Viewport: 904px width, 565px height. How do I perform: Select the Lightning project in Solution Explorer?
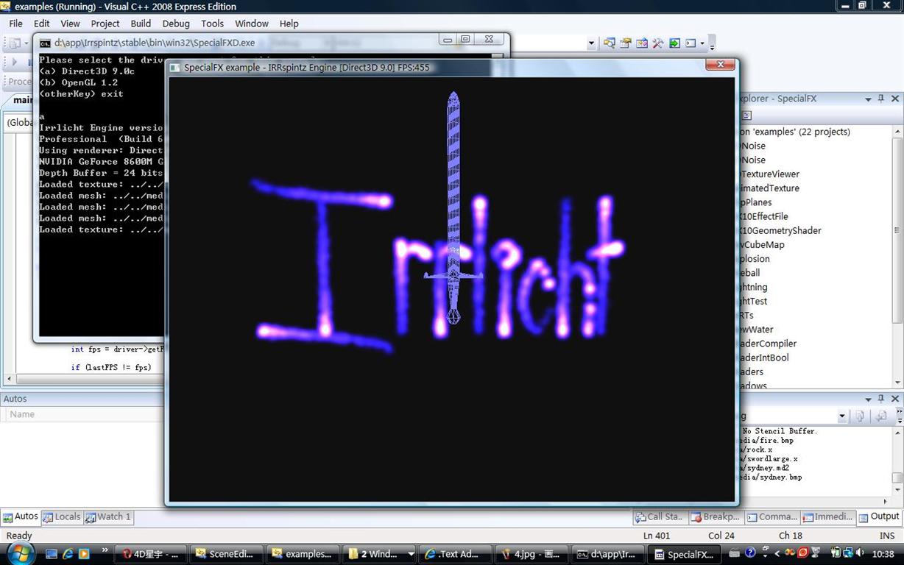pos(753,287)
